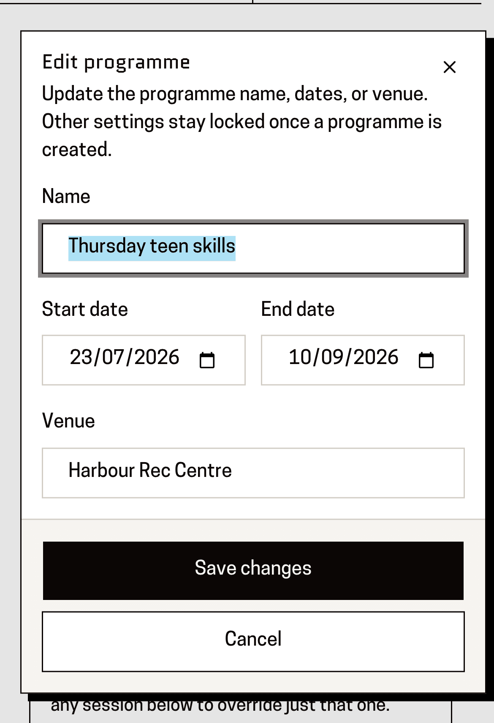Select the year 2026 in Start date
494x723 pixels.
click(157, 357)
